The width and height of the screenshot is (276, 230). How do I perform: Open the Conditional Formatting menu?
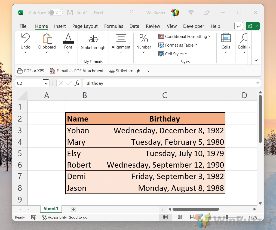click(x=185, y=36)
